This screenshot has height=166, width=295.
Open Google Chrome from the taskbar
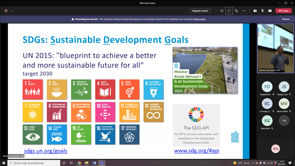79,163
